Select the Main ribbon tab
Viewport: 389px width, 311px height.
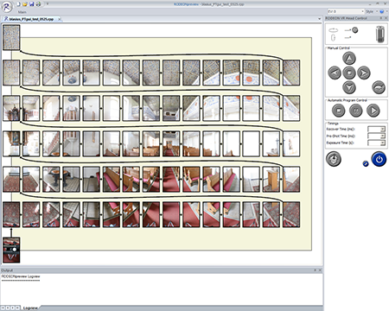pos(22,12)
